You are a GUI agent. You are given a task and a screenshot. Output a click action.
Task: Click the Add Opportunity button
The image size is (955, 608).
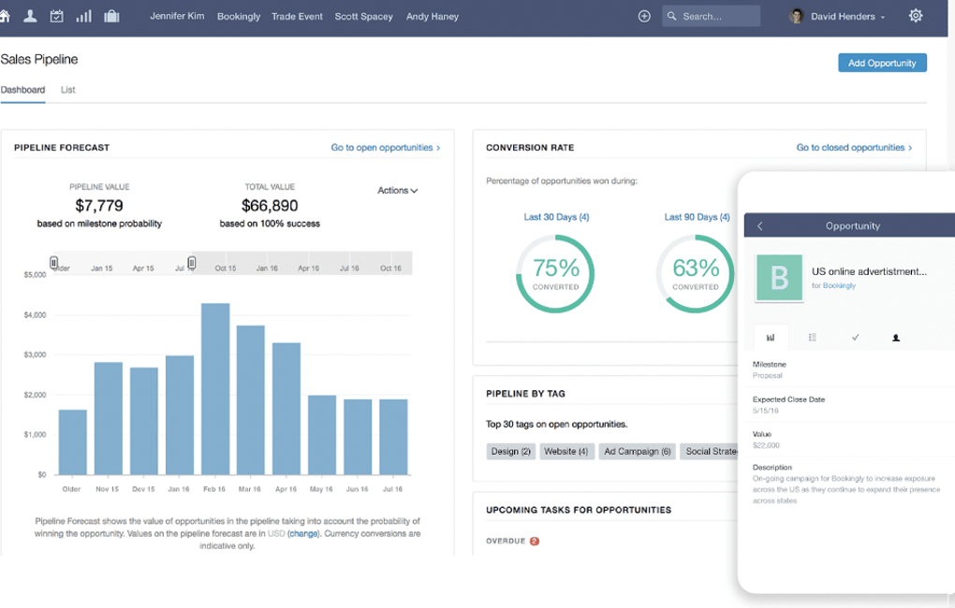click(x=882, y=63)
